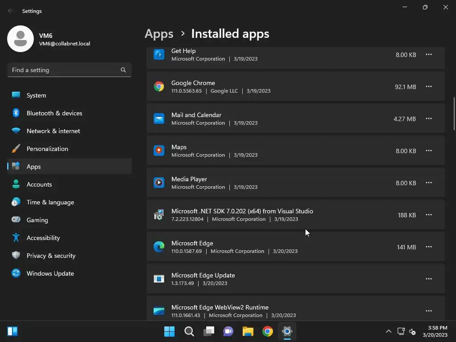Click the Apps breadcrumb link
Screen dimensions: 456x342
coord(159,34)
